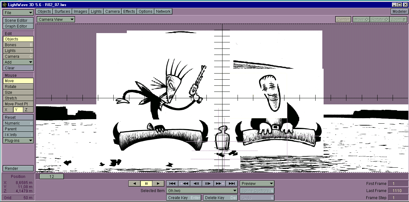Toggle the X axis button
409x202 pixels.
click(8, 110)
